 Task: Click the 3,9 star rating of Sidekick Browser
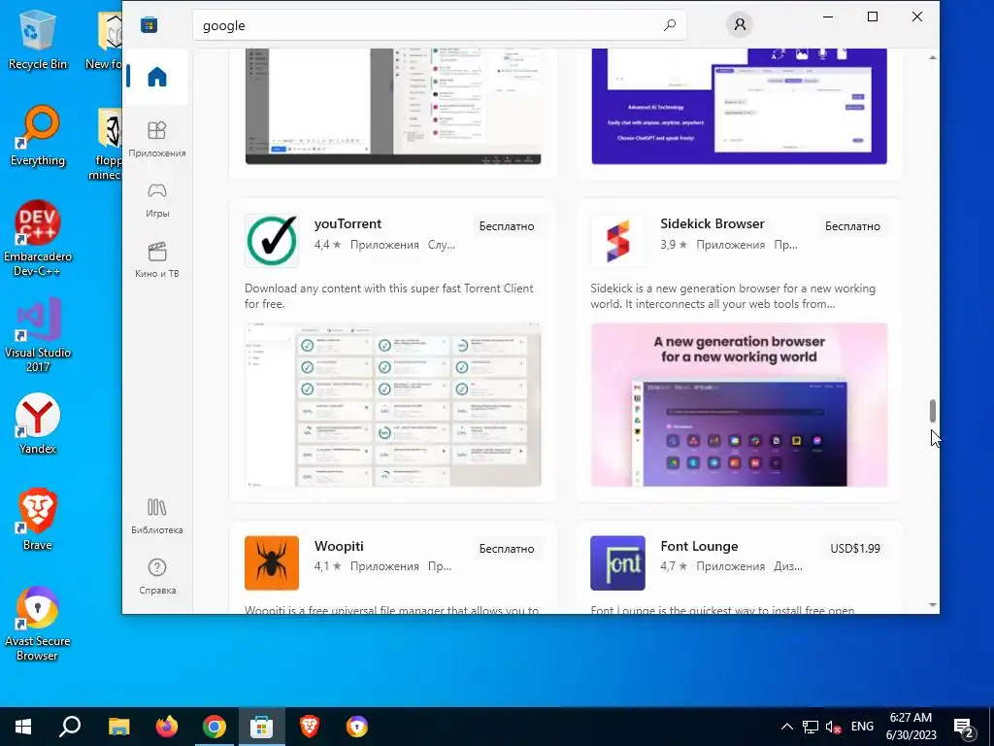coord(674,245)
